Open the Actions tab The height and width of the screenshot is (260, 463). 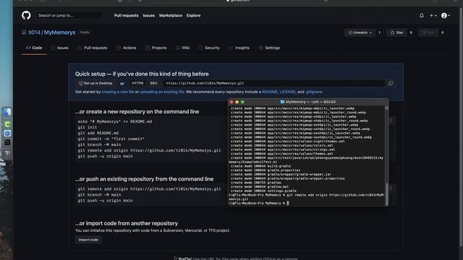(127, 48)
